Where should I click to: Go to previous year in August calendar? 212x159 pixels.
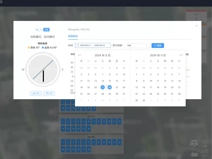79,55
